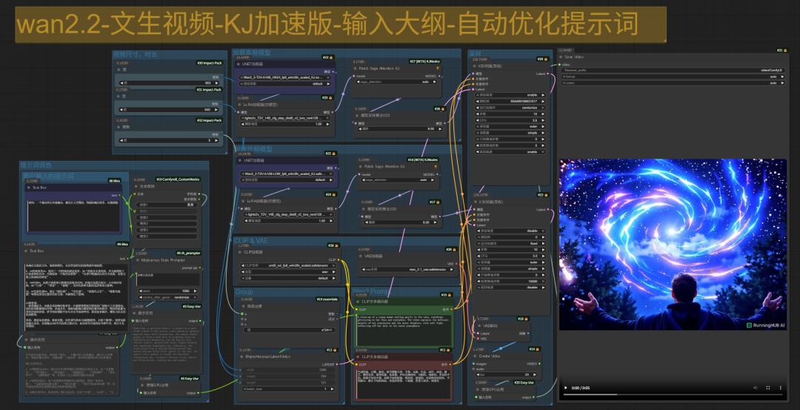
Task: Open the randomize control_after_generate dropdown in Prompter
Action: coord(167,297)
